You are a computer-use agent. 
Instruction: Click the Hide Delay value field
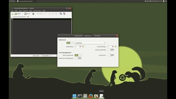(x=77, y=46)
